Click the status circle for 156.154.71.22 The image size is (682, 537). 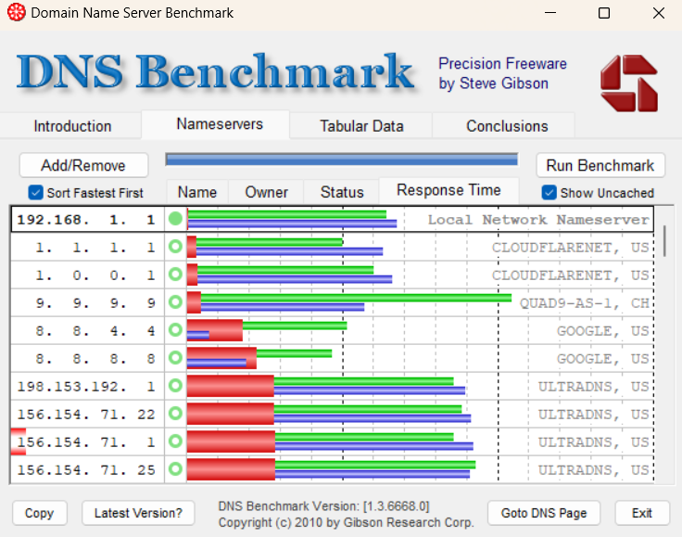coord(175,414)
